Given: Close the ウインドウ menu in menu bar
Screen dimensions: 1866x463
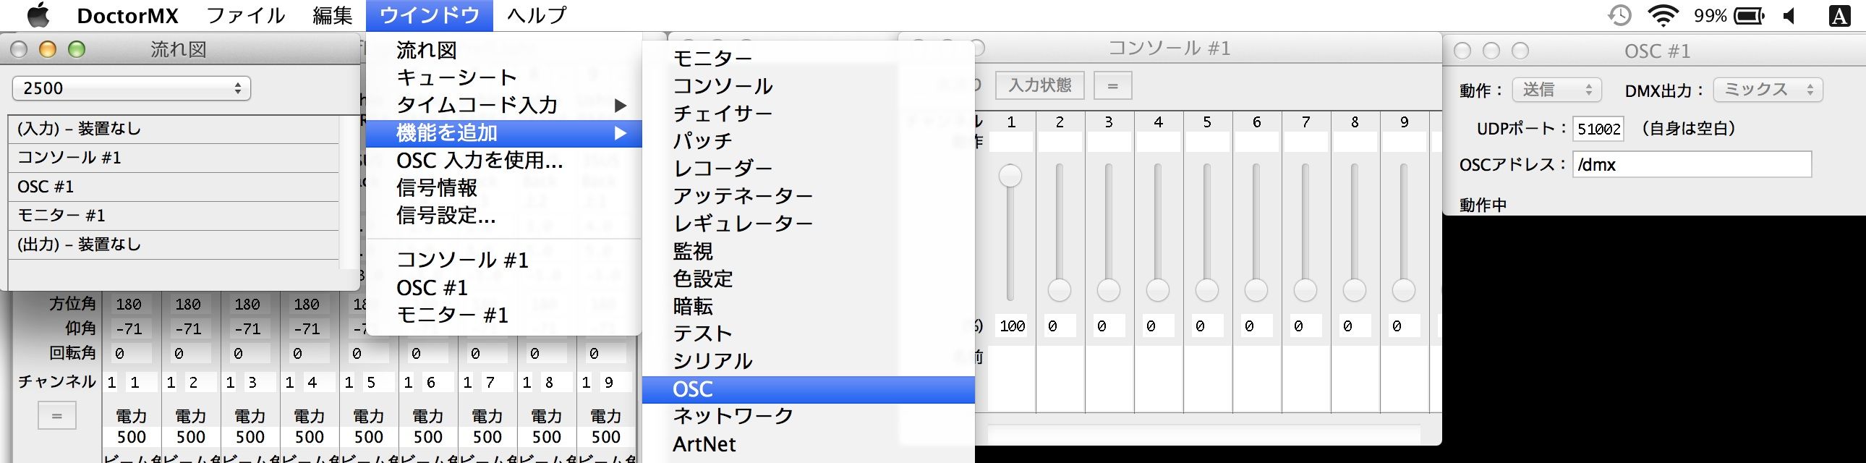Looking at the screenshot, I should point(429,15).
